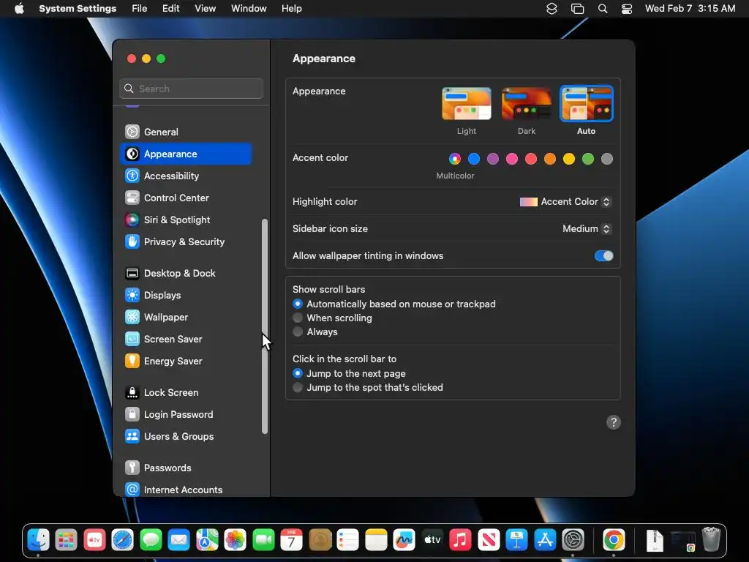Open the System Settings app menu
The image size is (749, 562).
click(x=78, y=9)
